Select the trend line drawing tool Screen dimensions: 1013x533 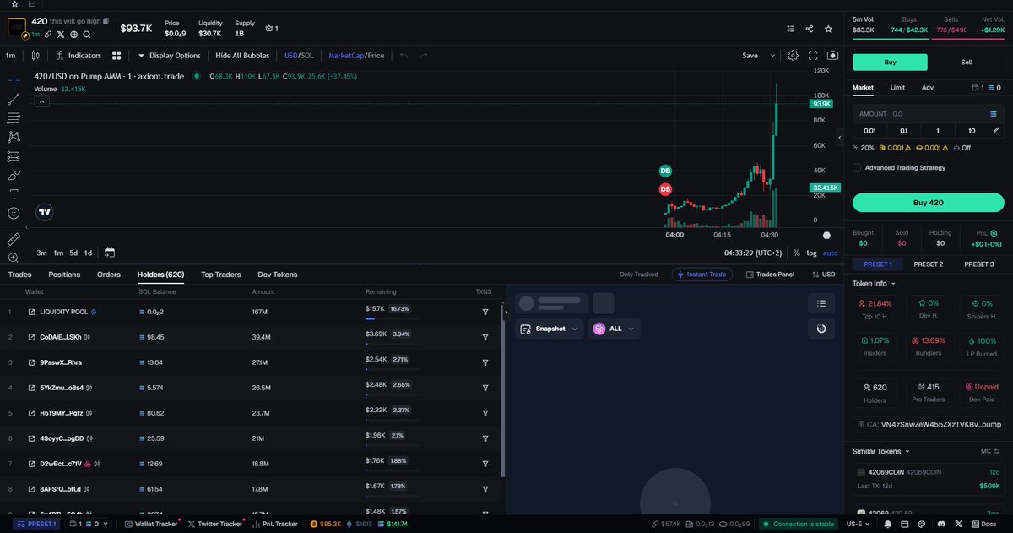click(14, 99)
